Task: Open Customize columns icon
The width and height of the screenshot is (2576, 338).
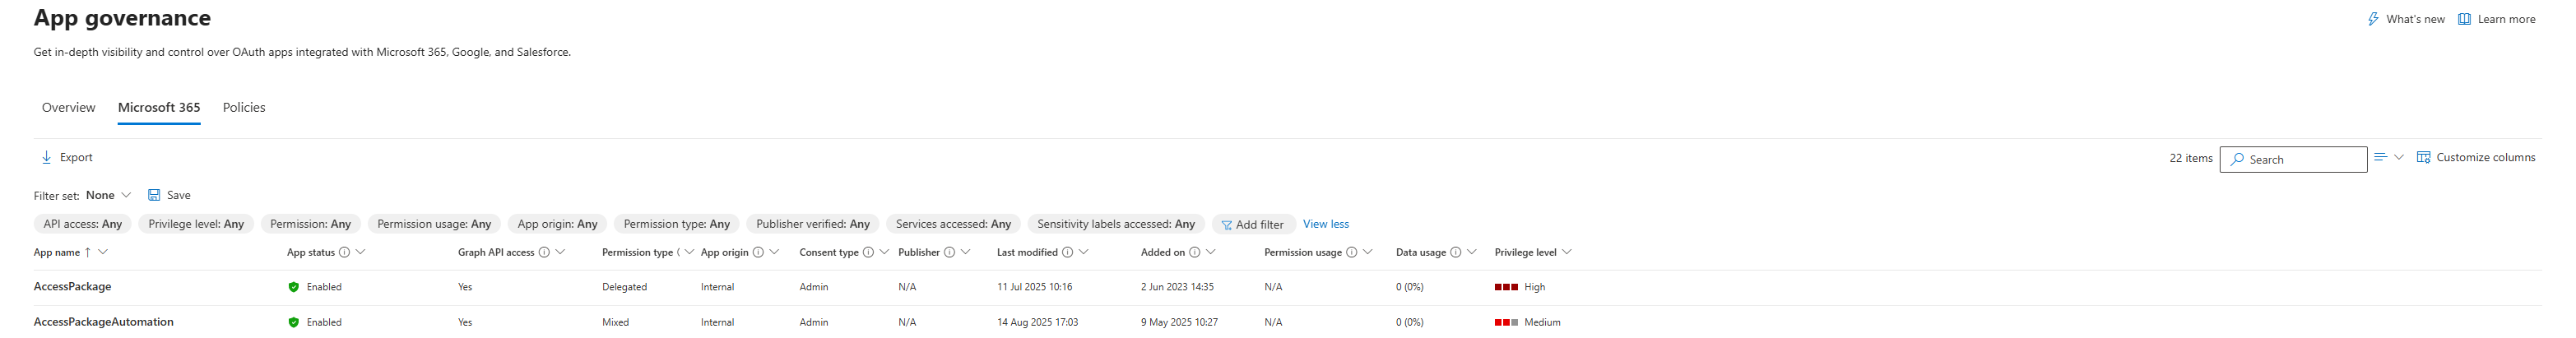Action: (x=2423, y=157)
